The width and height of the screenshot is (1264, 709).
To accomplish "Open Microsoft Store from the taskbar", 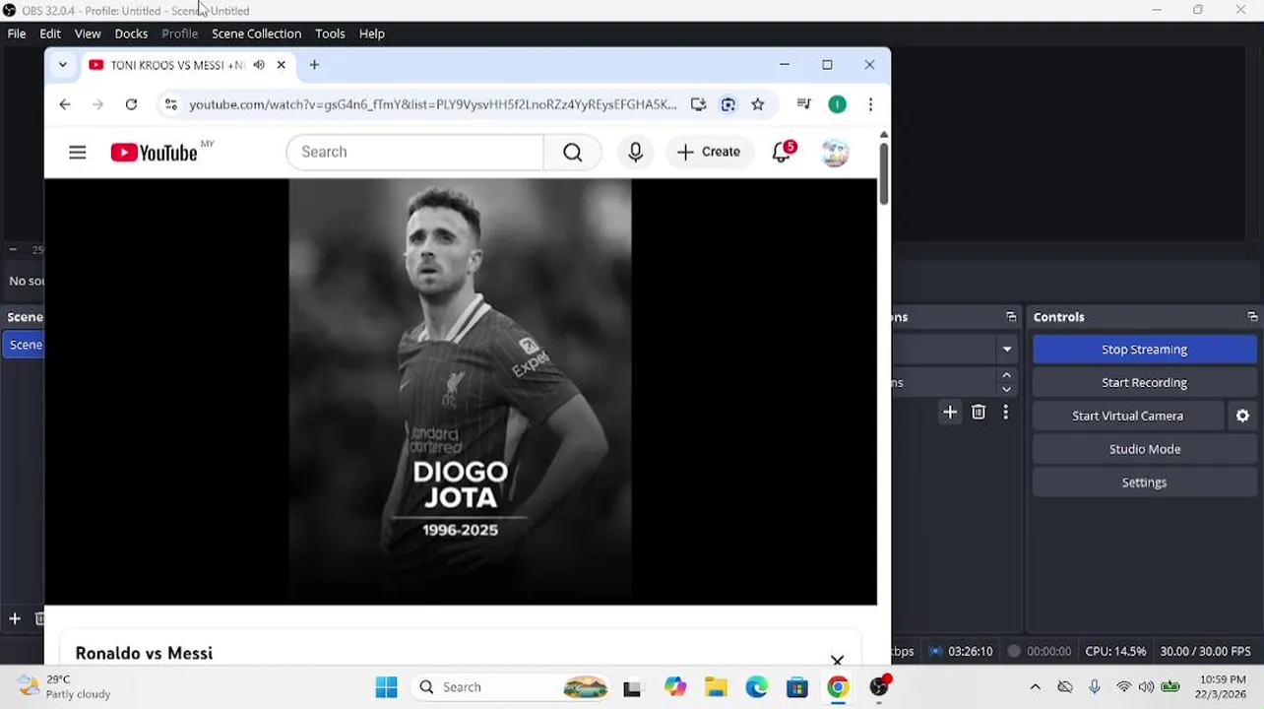I will 797,687.
